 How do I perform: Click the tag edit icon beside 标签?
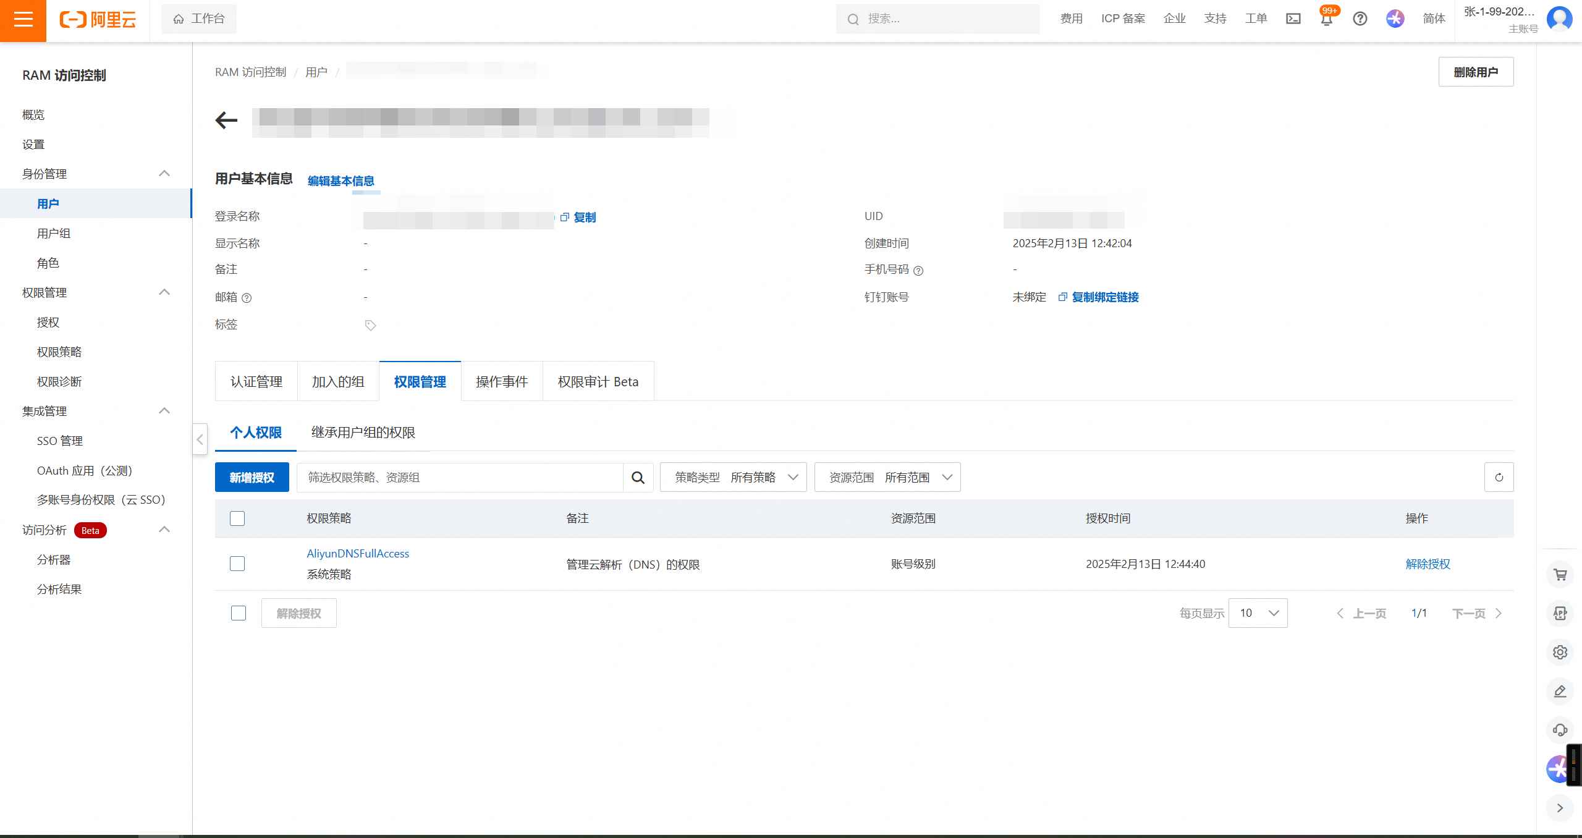pos(370,326)
